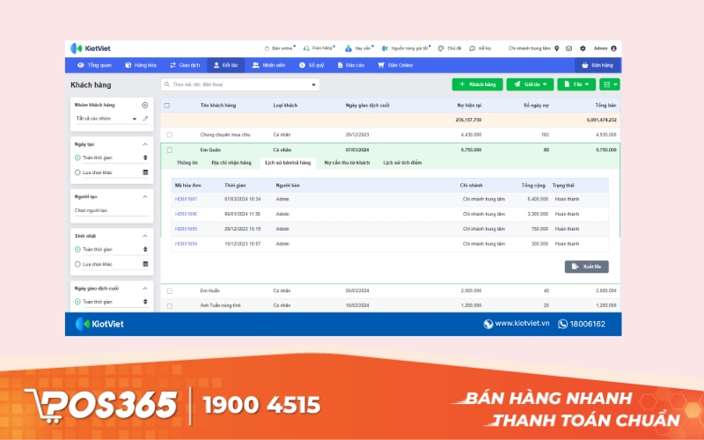Open the Đối tác menu
704x440 pixels.
coord(226,65)
